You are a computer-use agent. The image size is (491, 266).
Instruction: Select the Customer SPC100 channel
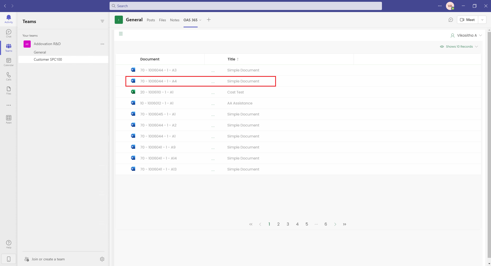pos(48,59)
